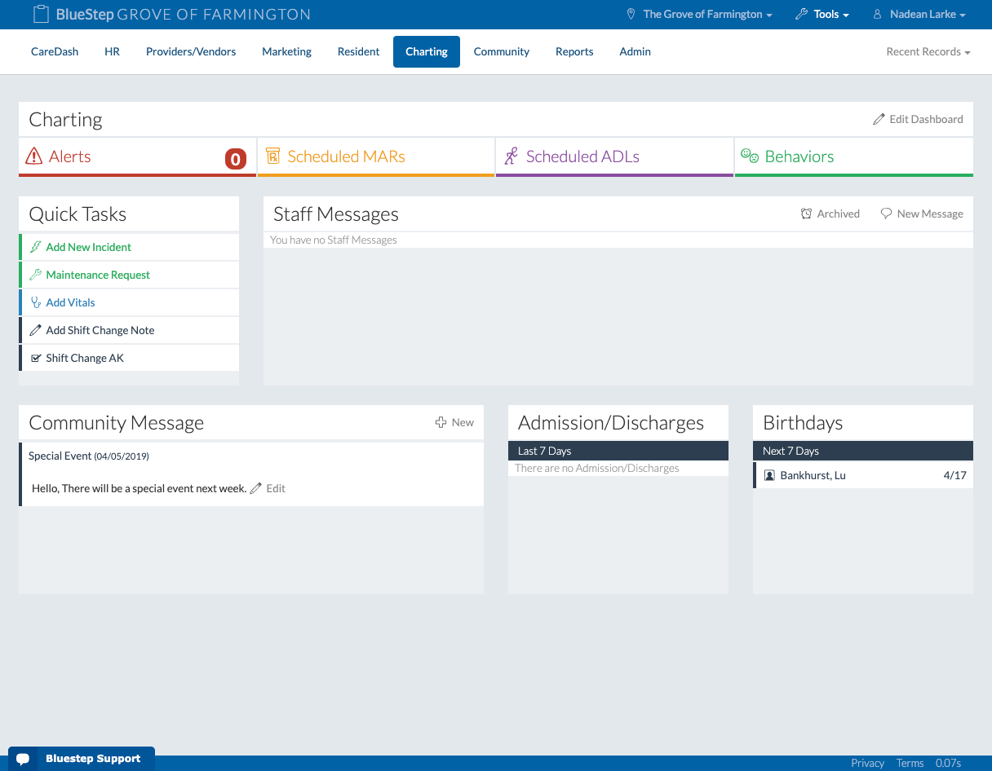
Task: Click the BlueStep Grove of Farmington title
Action: click(x=183, y=15)
